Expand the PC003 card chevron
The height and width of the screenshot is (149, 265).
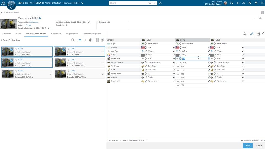pos(50,63)
